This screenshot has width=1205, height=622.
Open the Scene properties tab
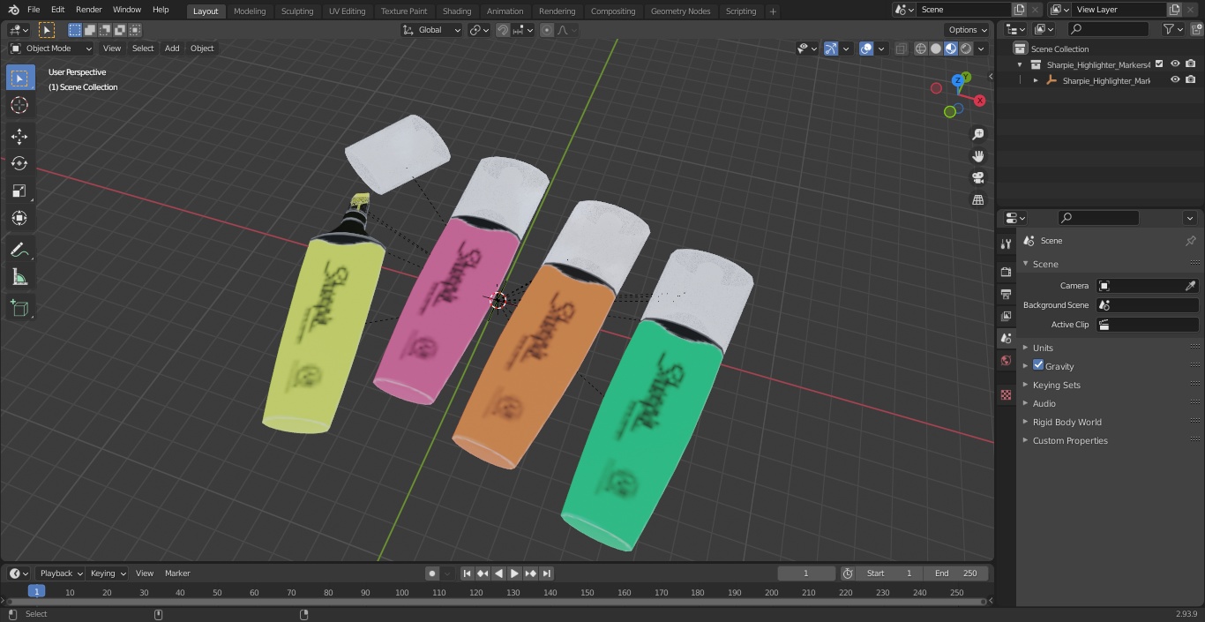click(x=1006, y=338)
